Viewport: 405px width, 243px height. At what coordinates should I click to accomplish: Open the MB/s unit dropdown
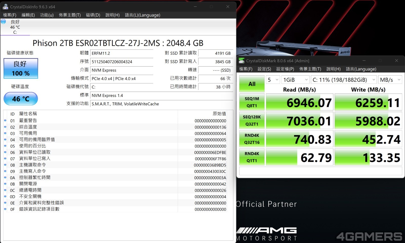pos(390,80)
